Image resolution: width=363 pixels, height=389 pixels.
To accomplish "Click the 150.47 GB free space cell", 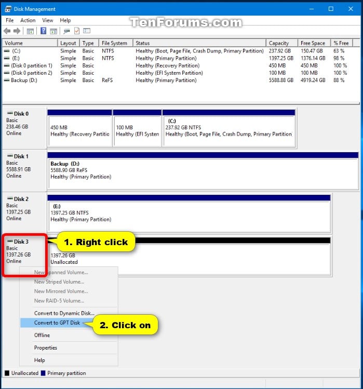I will pos(312,51).
